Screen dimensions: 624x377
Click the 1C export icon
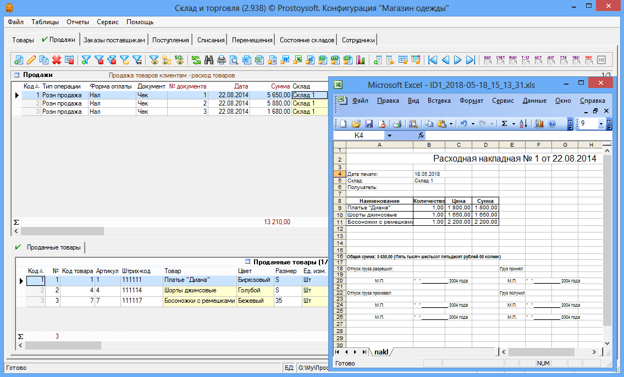click(x=601, y=60)
